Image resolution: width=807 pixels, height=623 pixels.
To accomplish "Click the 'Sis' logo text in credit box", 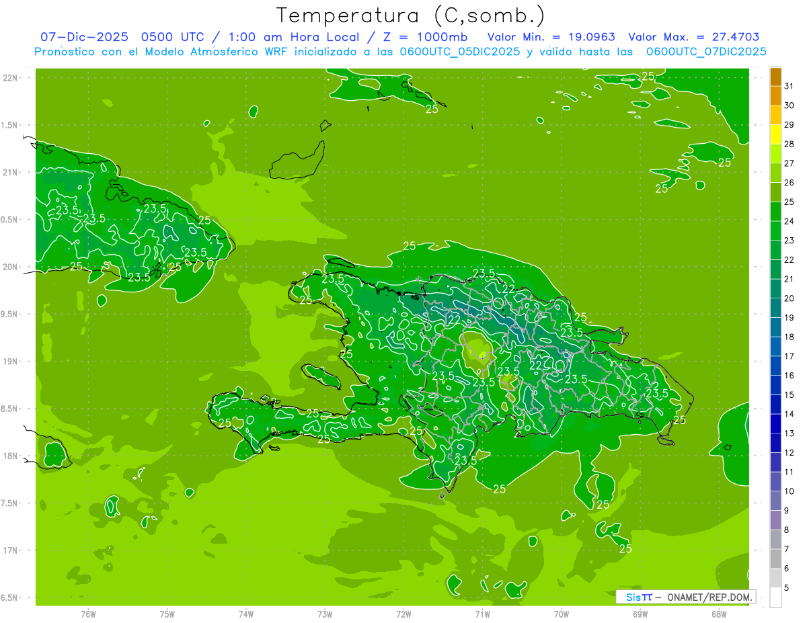I will [632, 597].
